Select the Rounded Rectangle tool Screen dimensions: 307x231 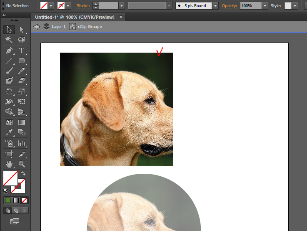coord(22,61)
